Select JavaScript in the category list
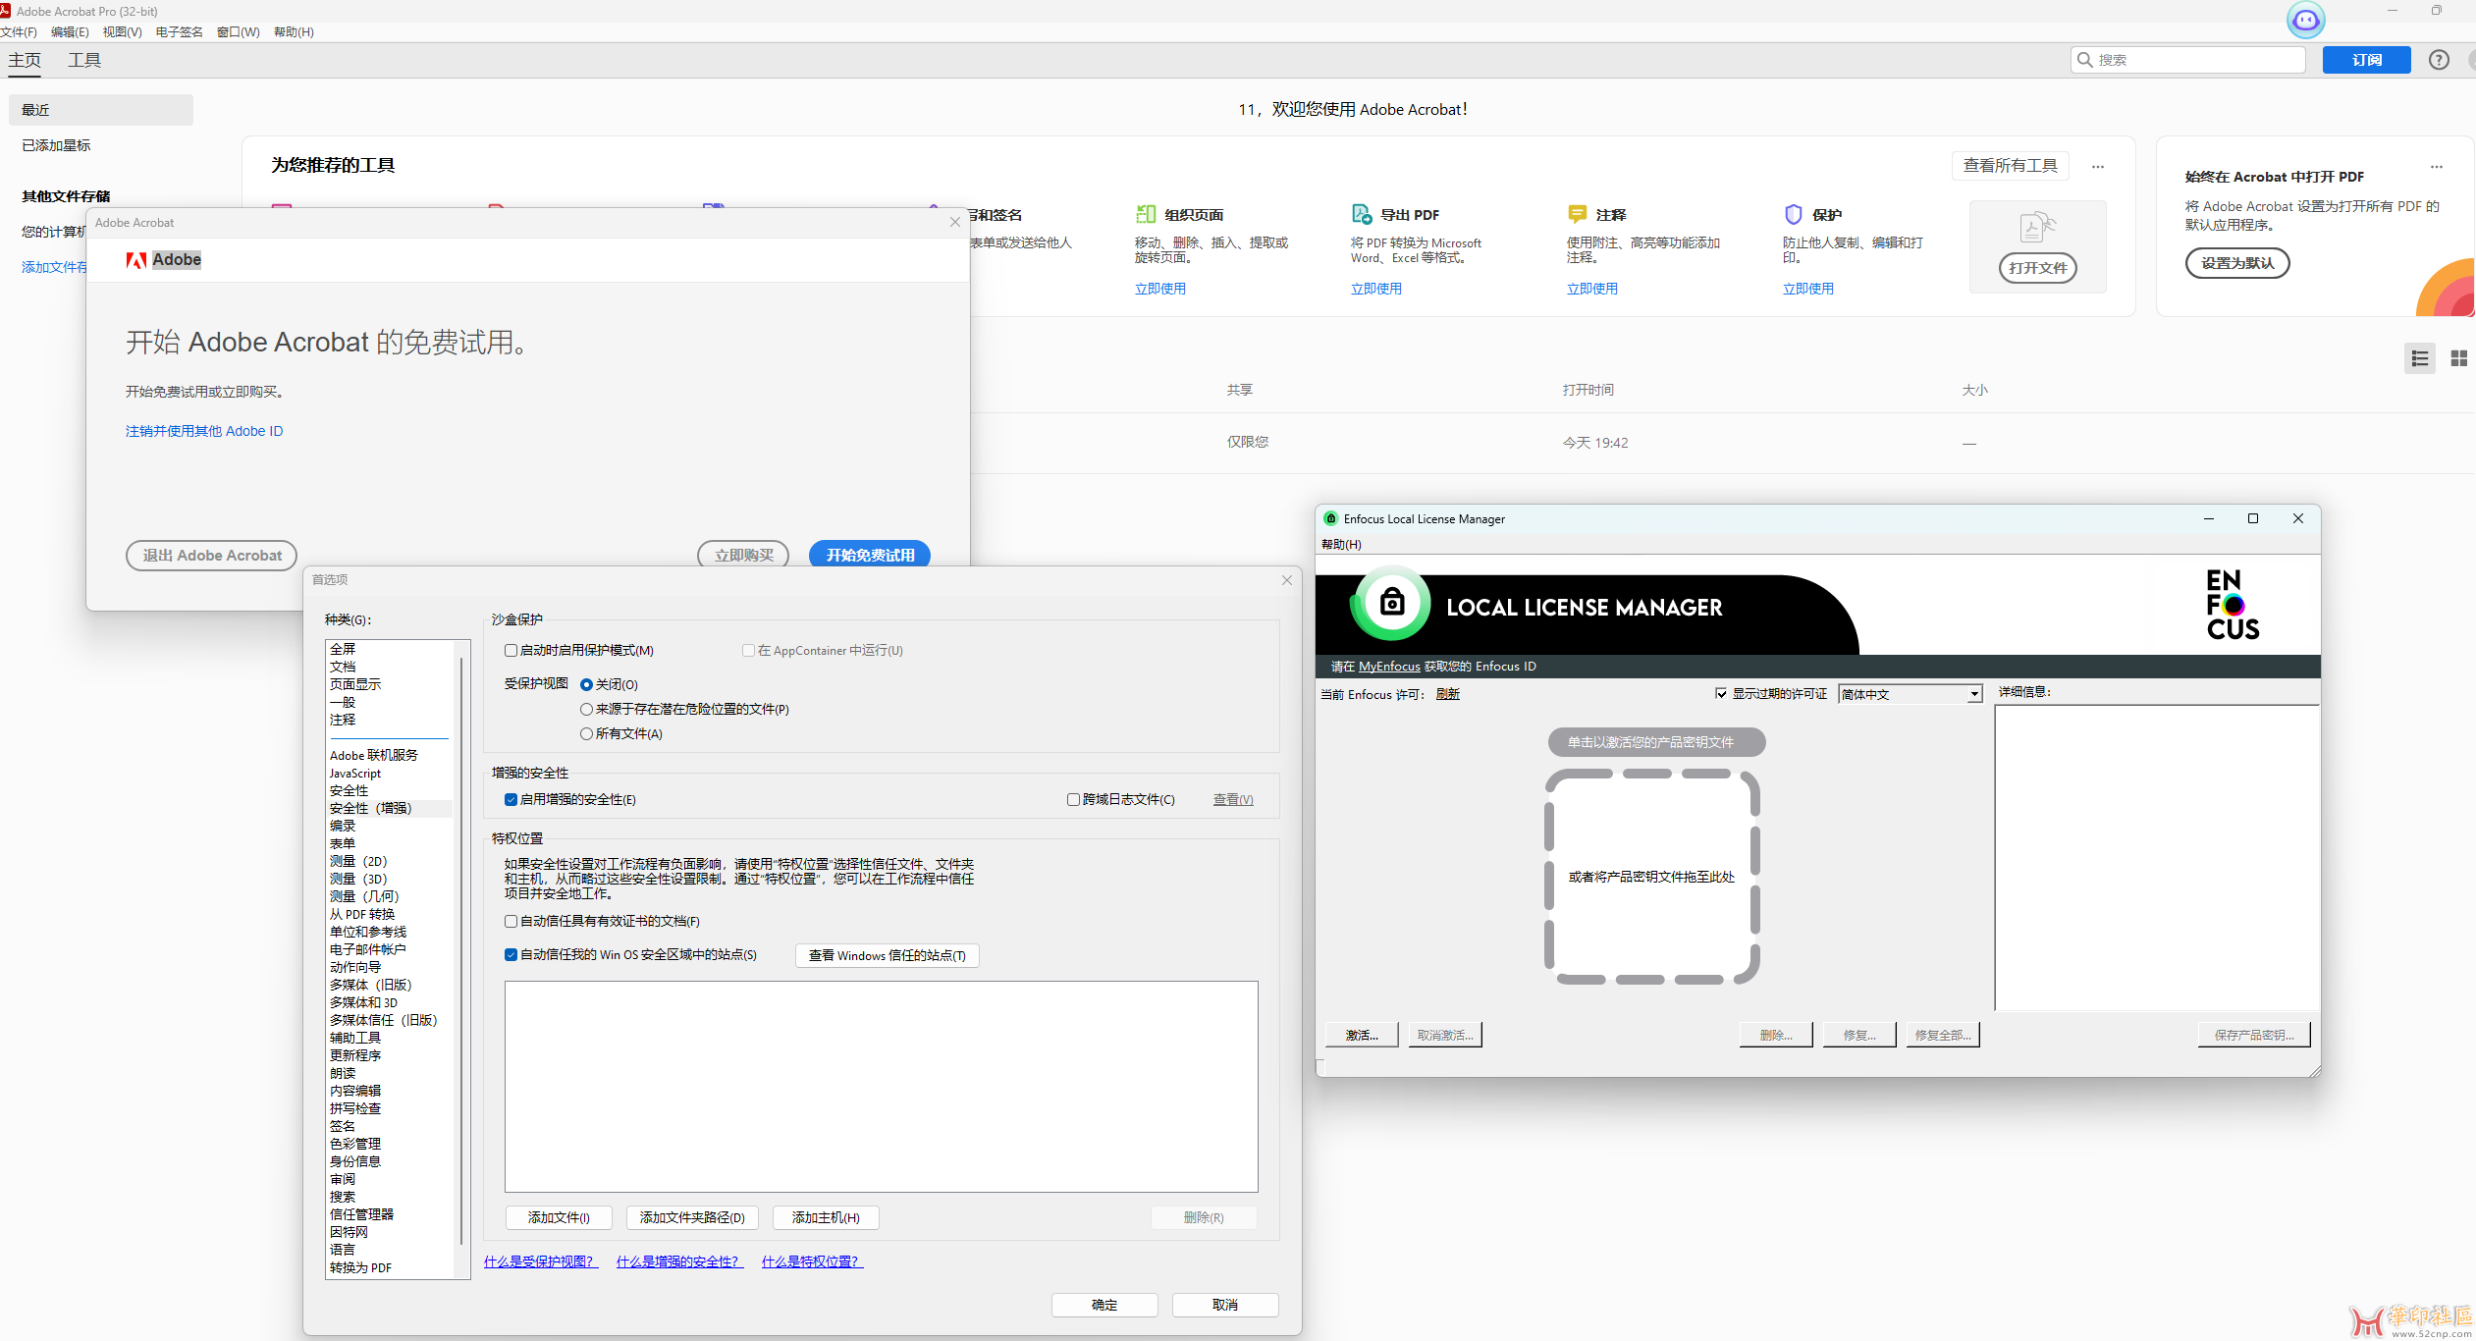This screenshot has height=1341, width=2476. click(355, 773)
